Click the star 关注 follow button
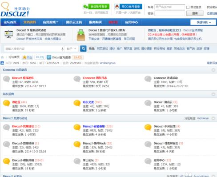 28,57
